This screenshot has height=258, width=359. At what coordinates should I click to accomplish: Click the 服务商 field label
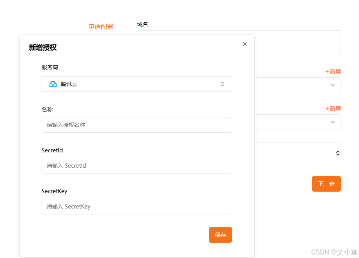click(50, 67)
